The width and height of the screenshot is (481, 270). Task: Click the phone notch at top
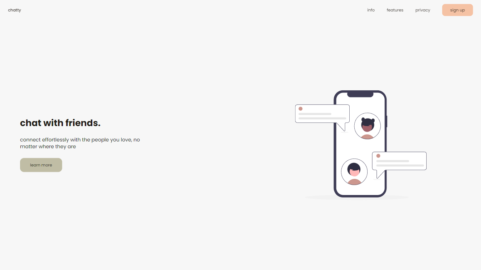coord(360,94)
